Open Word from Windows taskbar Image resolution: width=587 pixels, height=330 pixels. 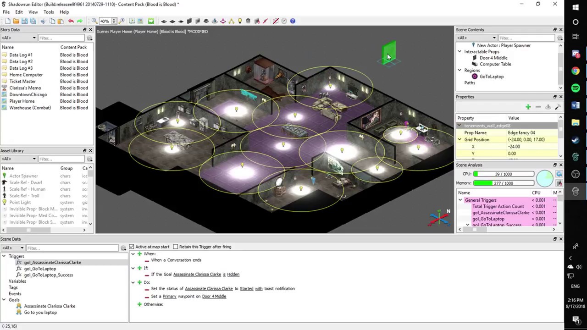click(x=576, y=105)
